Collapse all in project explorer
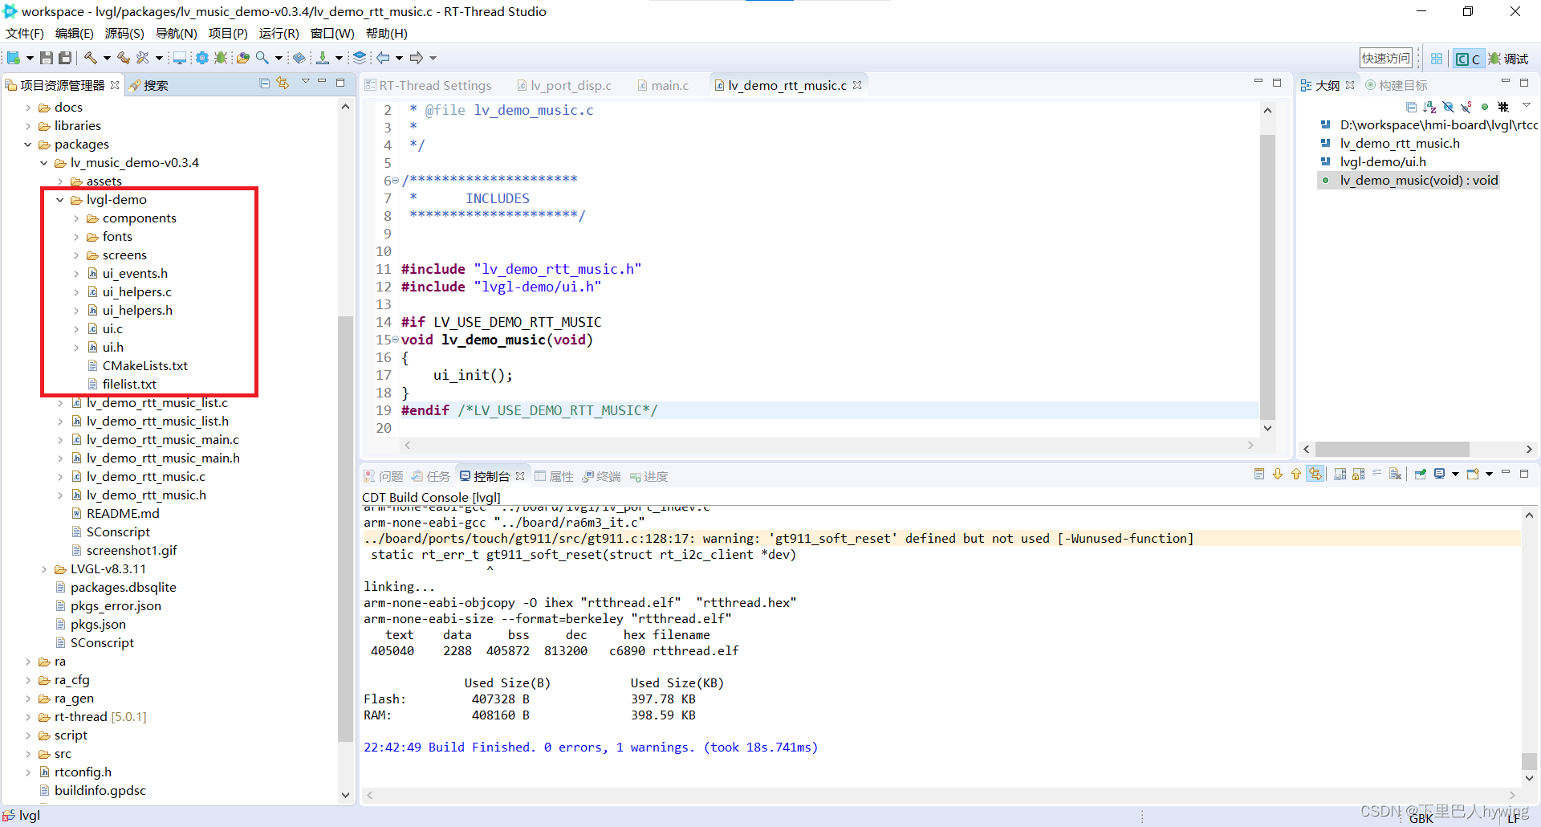 [x=265, y=84]
